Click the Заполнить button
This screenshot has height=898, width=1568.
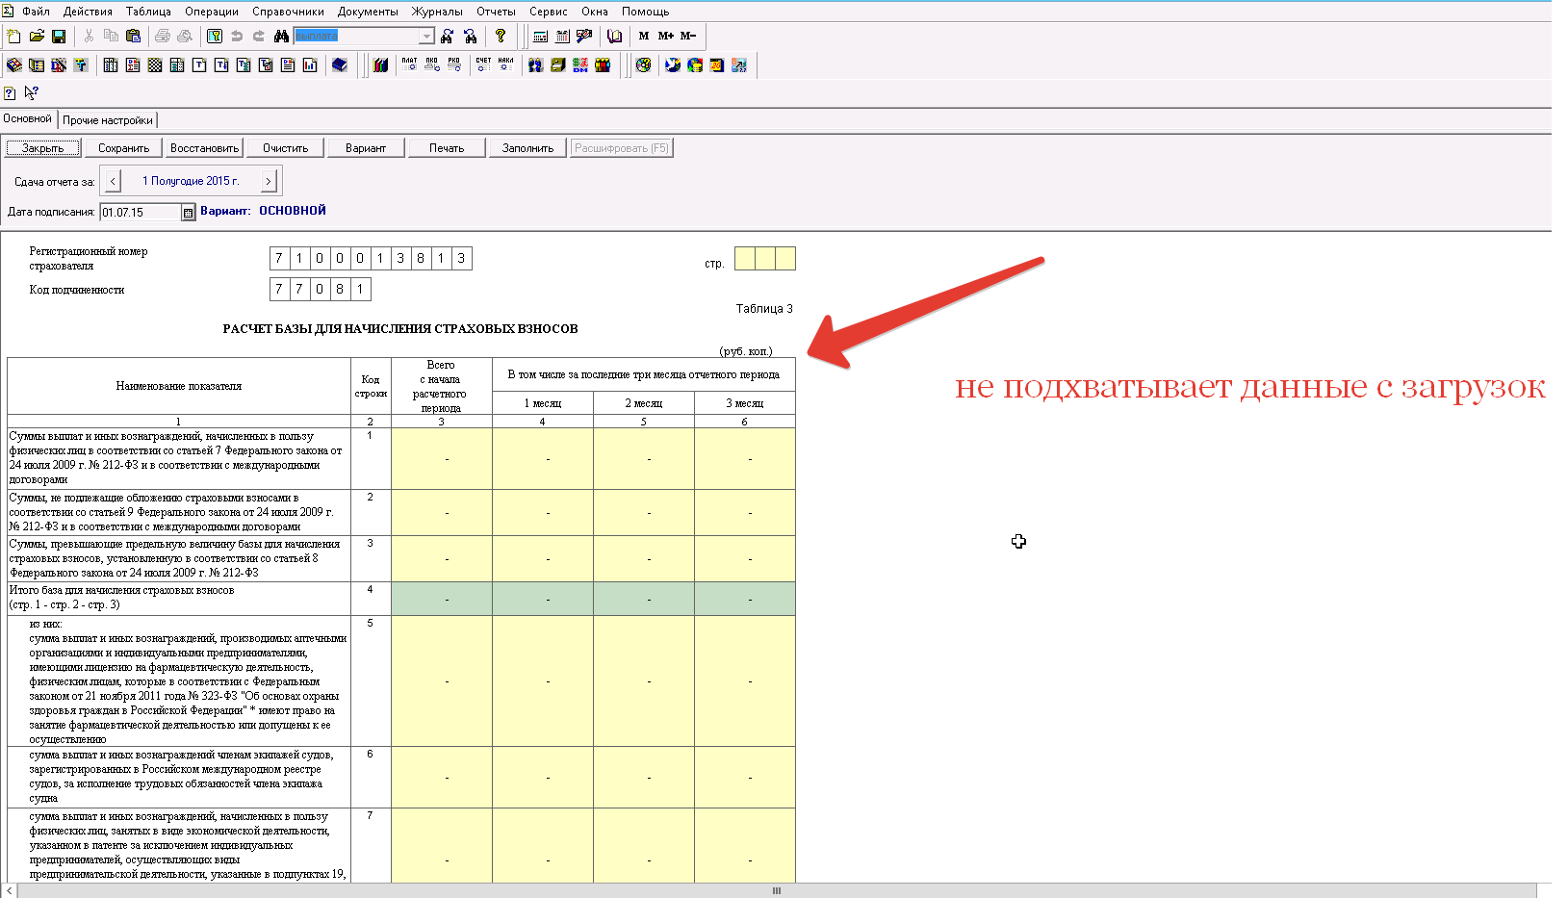pyautogui.click(x=527, y=148)
